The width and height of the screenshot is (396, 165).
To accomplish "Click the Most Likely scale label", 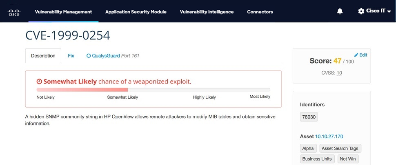I will (x=260, y=97).
